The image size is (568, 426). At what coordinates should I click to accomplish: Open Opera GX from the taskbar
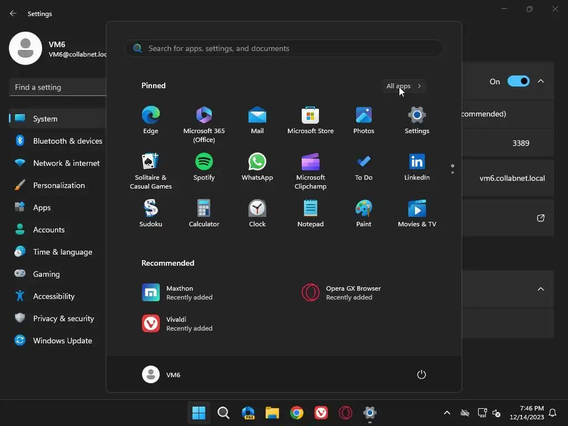345,413
